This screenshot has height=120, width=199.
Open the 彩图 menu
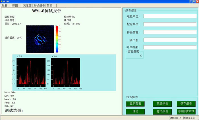pos(15,5)
